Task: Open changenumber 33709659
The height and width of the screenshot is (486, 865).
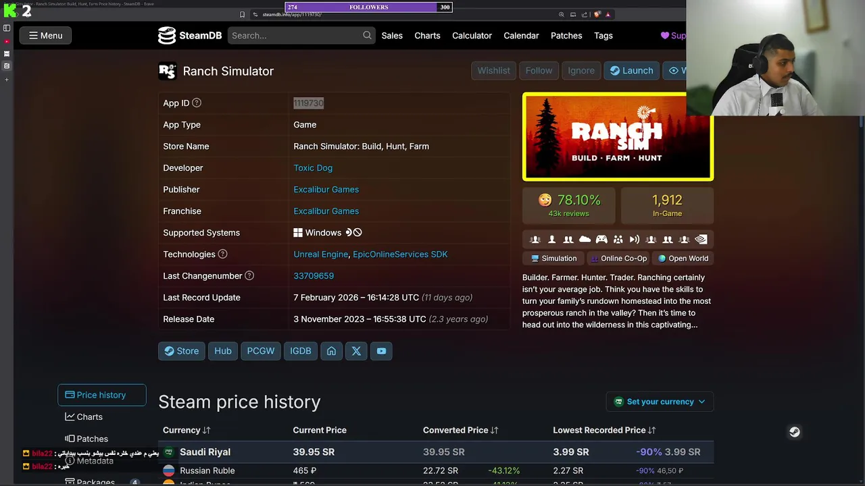Action: 314,275
